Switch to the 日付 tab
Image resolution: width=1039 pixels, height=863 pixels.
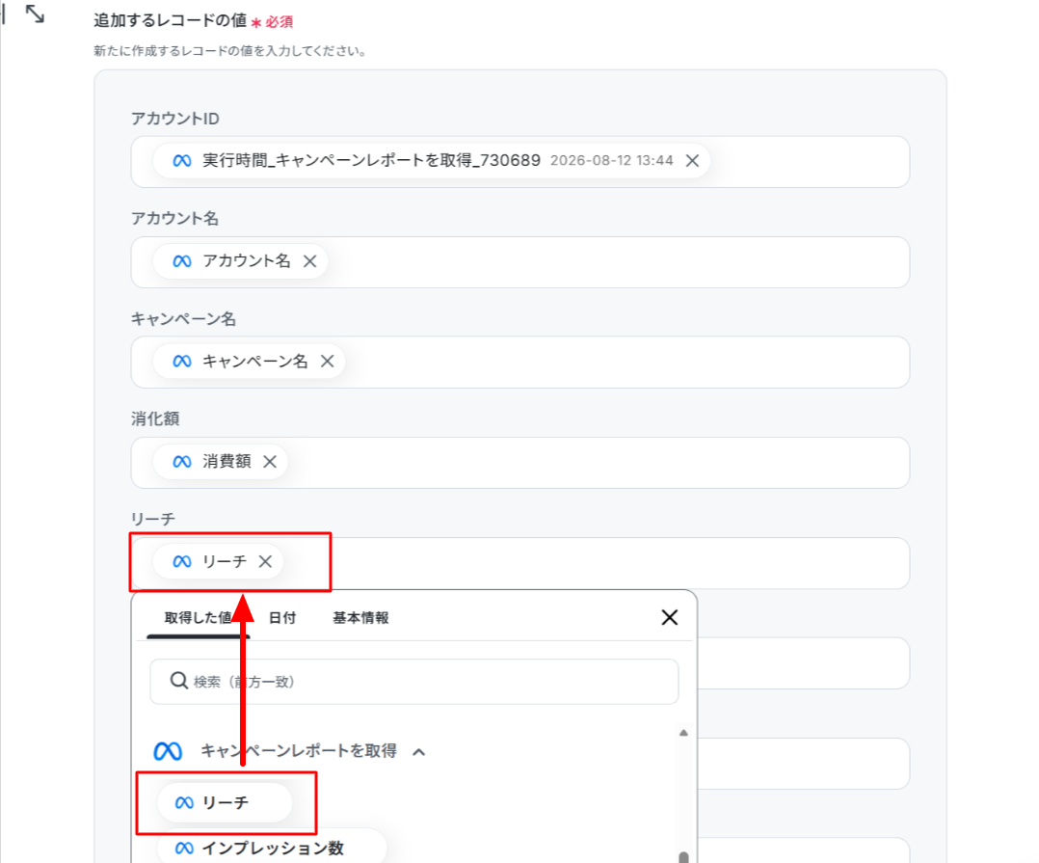pyautogui.click(x=282, y=618)
